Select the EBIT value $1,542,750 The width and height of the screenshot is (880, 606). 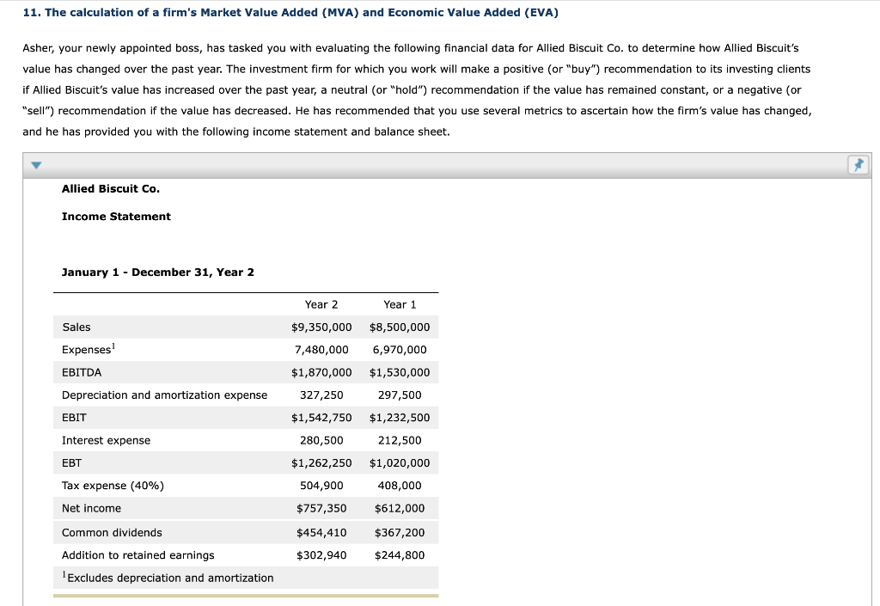pos(322,417)
